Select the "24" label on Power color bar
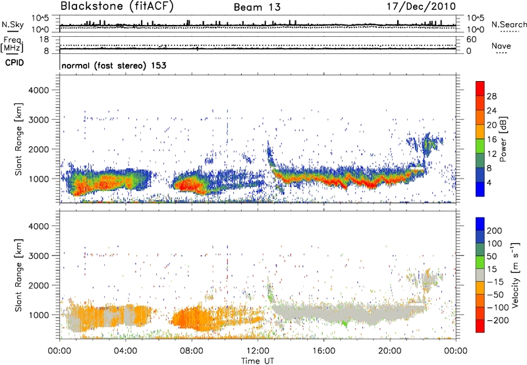The width and height of the screenshot is (527, 365). pyautogui.click(x=491, y=111)
